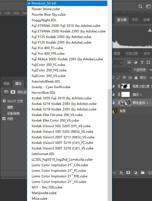Screen dimensions: 152x201
Task: Filter layers by type T icon
Action: coord(142,62)
